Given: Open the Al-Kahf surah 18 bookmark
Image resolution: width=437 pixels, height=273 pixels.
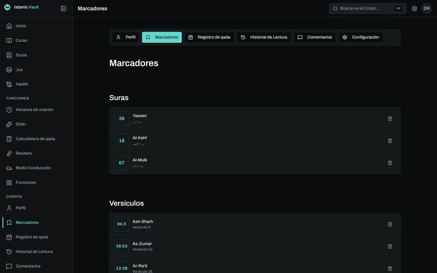Looking at the screenshot, I should (x=255, y=141).
